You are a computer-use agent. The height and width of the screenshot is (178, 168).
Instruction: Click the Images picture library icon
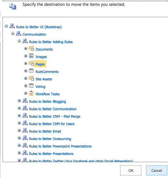click(31, 56)
